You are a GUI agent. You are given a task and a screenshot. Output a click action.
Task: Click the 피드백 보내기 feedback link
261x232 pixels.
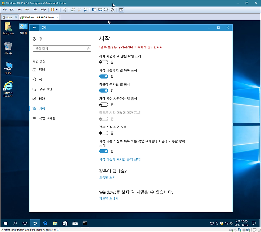click(109, 198)
